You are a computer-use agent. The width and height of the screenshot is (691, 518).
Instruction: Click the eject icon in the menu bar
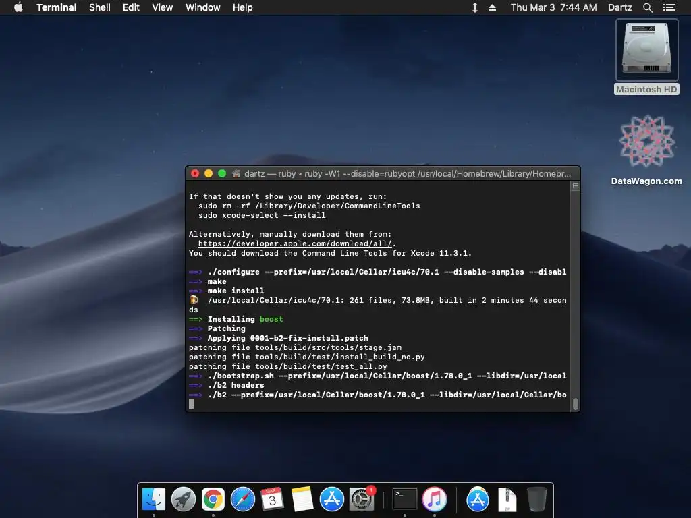point(492,7)
